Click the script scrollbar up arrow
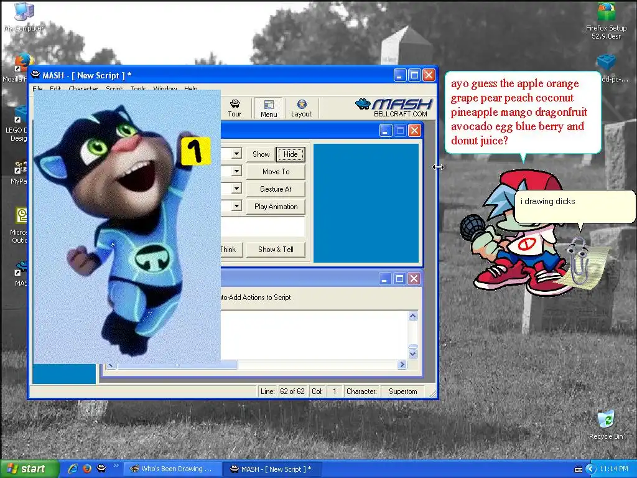Viewport: 637px width, 478px height. (x=413, y=316)
